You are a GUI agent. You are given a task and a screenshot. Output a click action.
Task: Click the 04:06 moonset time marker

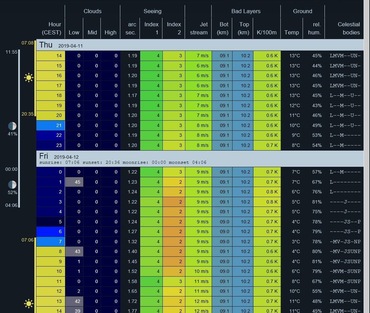point(11,205)
